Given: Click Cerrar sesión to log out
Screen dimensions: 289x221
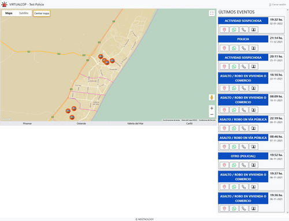Looking at the screenshot, I should click(x=277, y=5).
